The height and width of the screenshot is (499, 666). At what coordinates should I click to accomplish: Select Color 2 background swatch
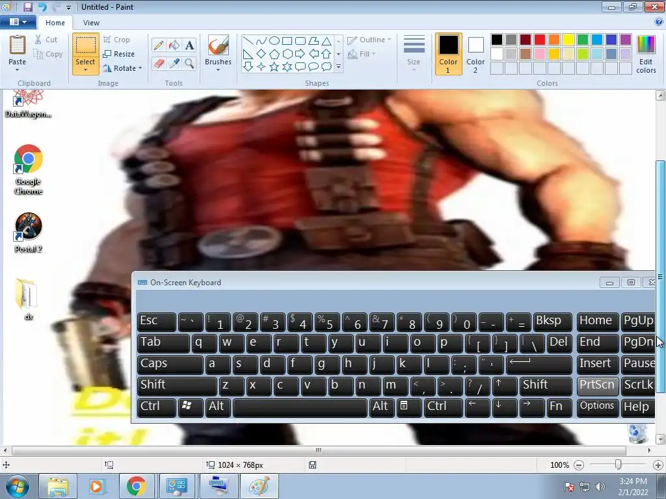click(475, 54)
